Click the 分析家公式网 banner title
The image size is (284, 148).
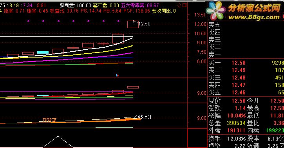pyautogui.click(x=254, y=8)
